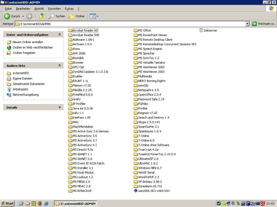
Task: Go to externeHDD in Andere Orte
Action: click(x=21, y=73)
